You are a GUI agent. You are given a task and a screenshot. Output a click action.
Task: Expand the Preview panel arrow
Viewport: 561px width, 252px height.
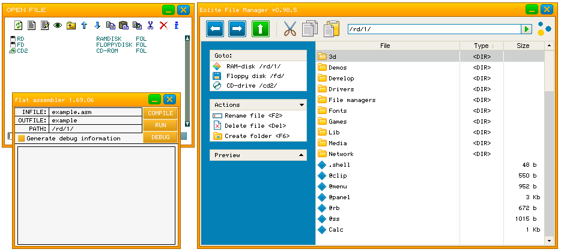pyautogui.click(x=302, y=155)
